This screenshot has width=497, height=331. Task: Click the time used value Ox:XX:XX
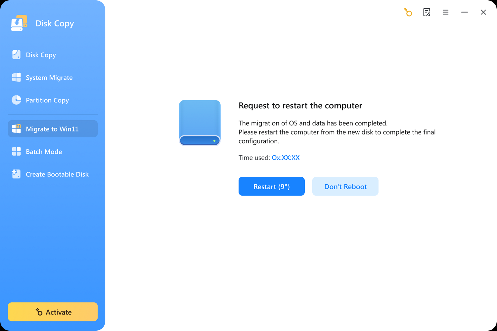(286, 158)
